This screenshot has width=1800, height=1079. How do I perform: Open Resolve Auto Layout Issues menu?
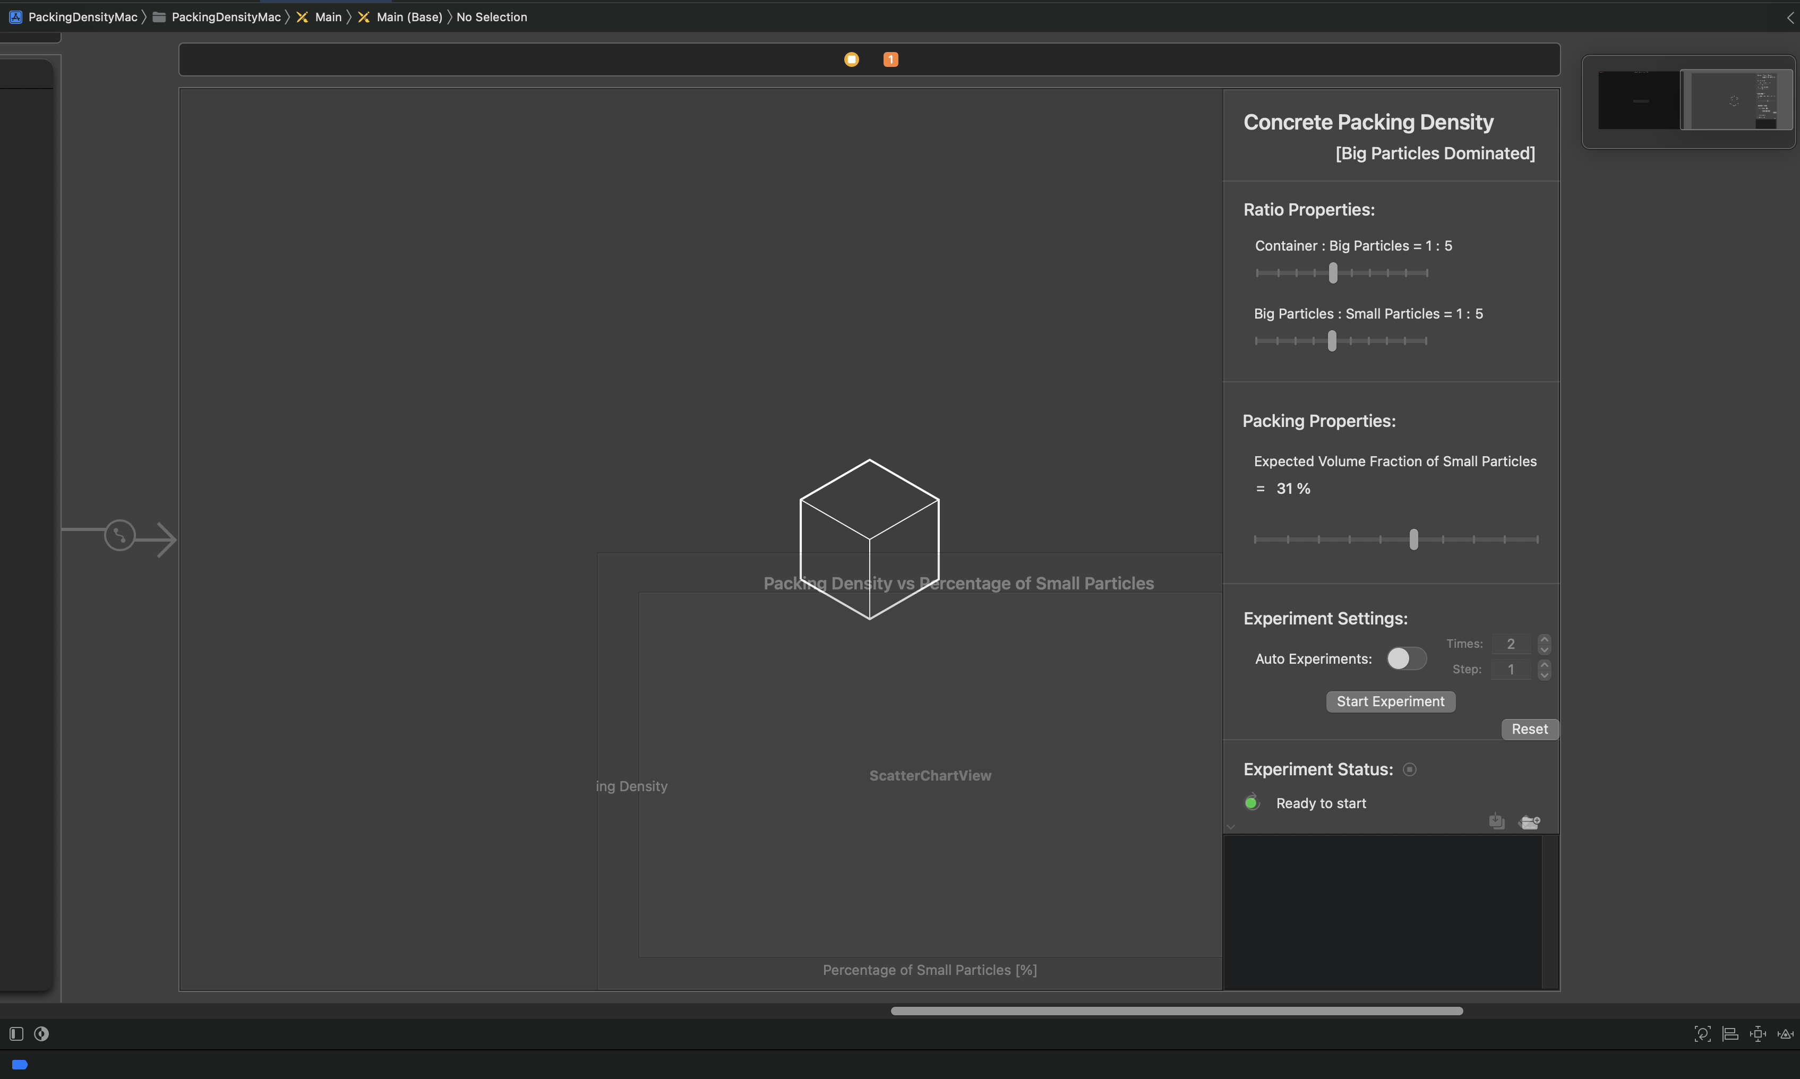(1786, 1033)
